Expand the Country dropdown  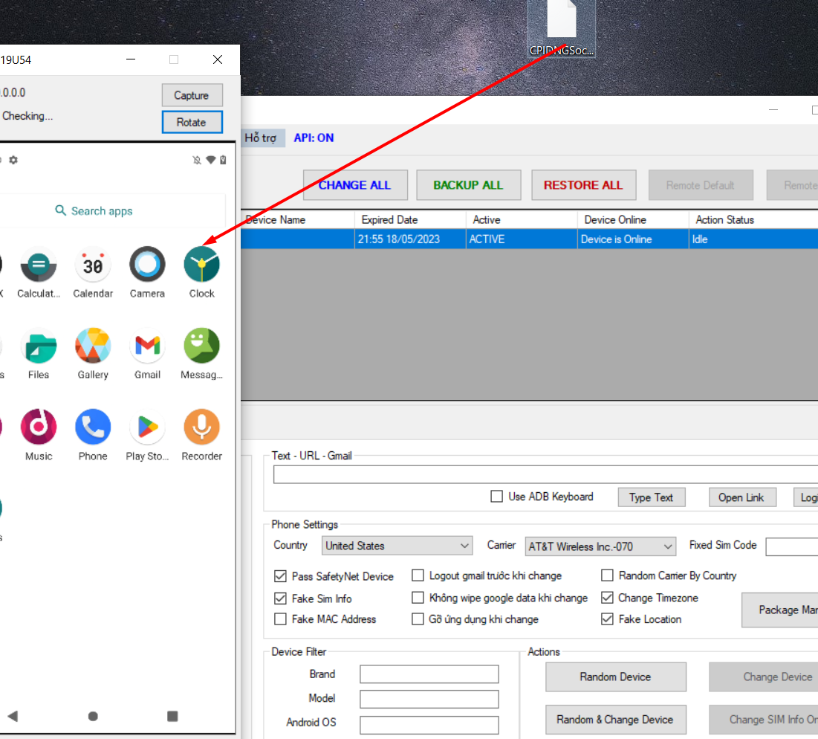[397, 546]
